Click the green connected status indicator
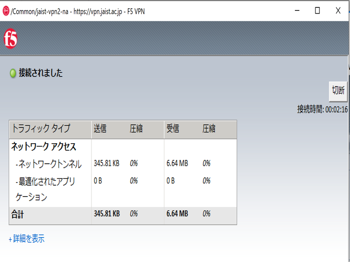This screenshot has width=350, height=262. pyautogui.click(x=13, y=73)
